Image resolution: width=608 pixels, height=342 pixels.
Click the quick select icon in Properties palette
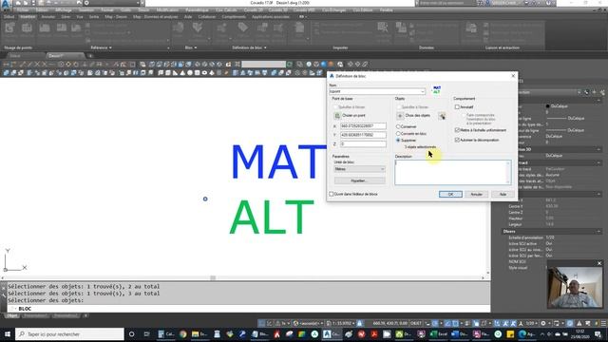[x=602, y=92]
